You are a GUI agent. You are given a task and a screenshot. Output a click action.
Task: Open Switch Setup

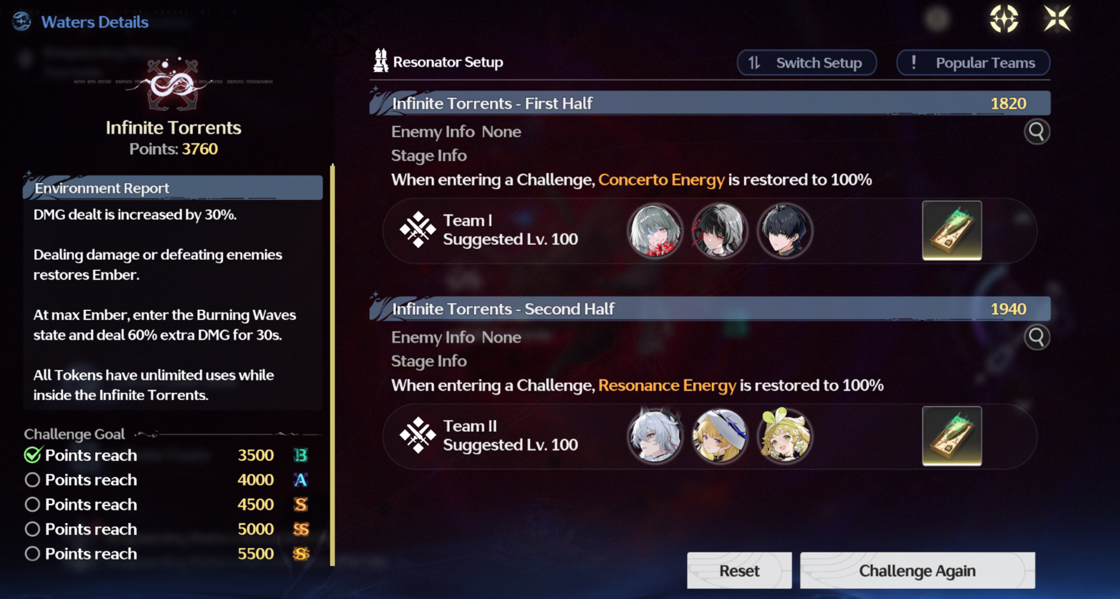coord(806,63)
